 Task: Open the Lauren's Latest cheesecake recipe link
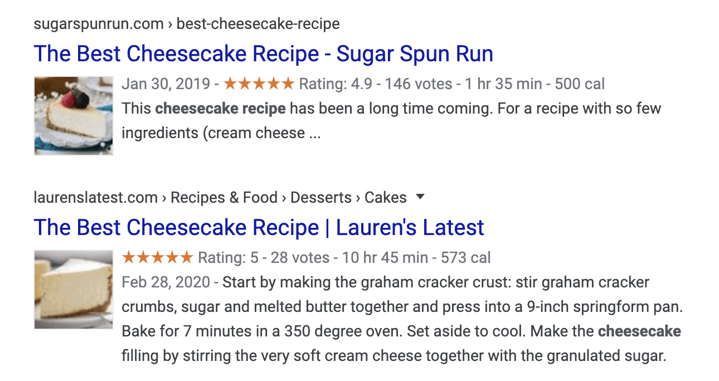(259, 227)
